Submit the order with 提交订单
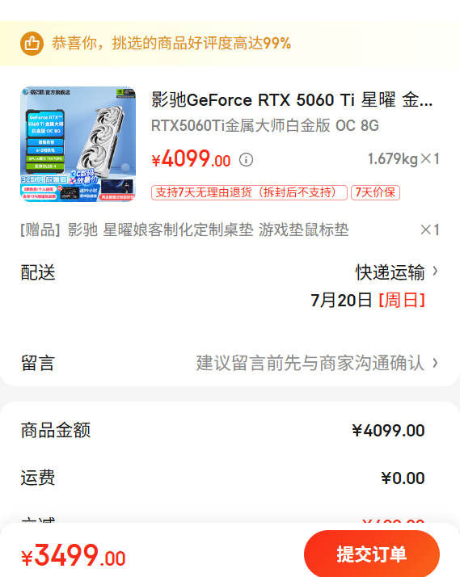Screen dimensions: 460x577 coord(372,554)
